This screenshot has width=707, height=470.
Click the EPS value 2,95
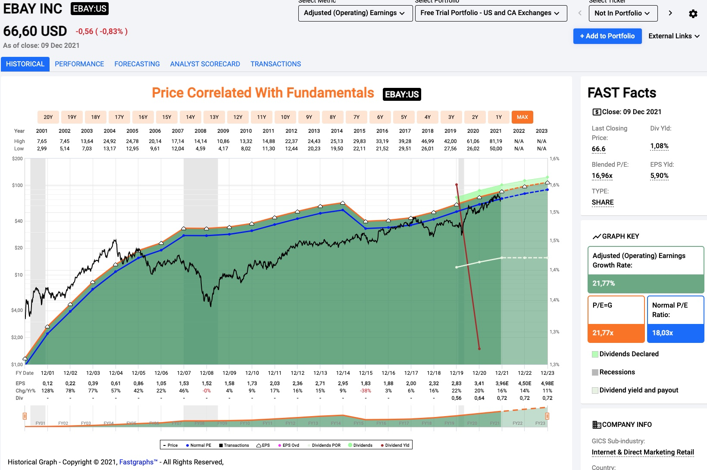(343, 383)
